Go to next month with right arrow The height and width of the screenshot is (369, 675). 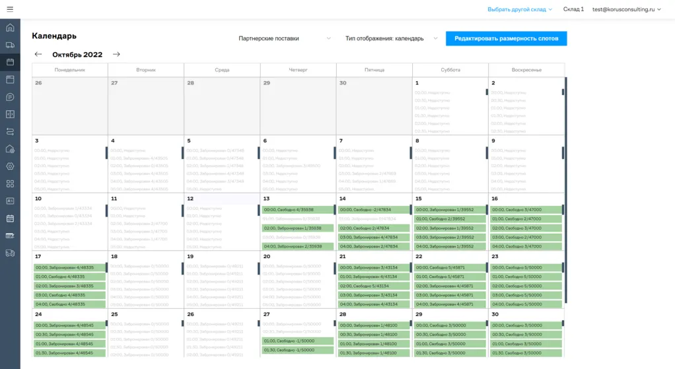[x=116, y=54]
